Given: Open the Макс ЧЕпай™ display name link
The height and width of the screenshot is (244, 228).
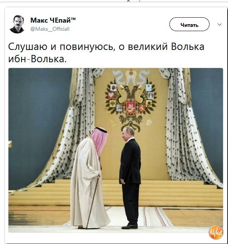Looking at the screenshot, I should (53, 20).
